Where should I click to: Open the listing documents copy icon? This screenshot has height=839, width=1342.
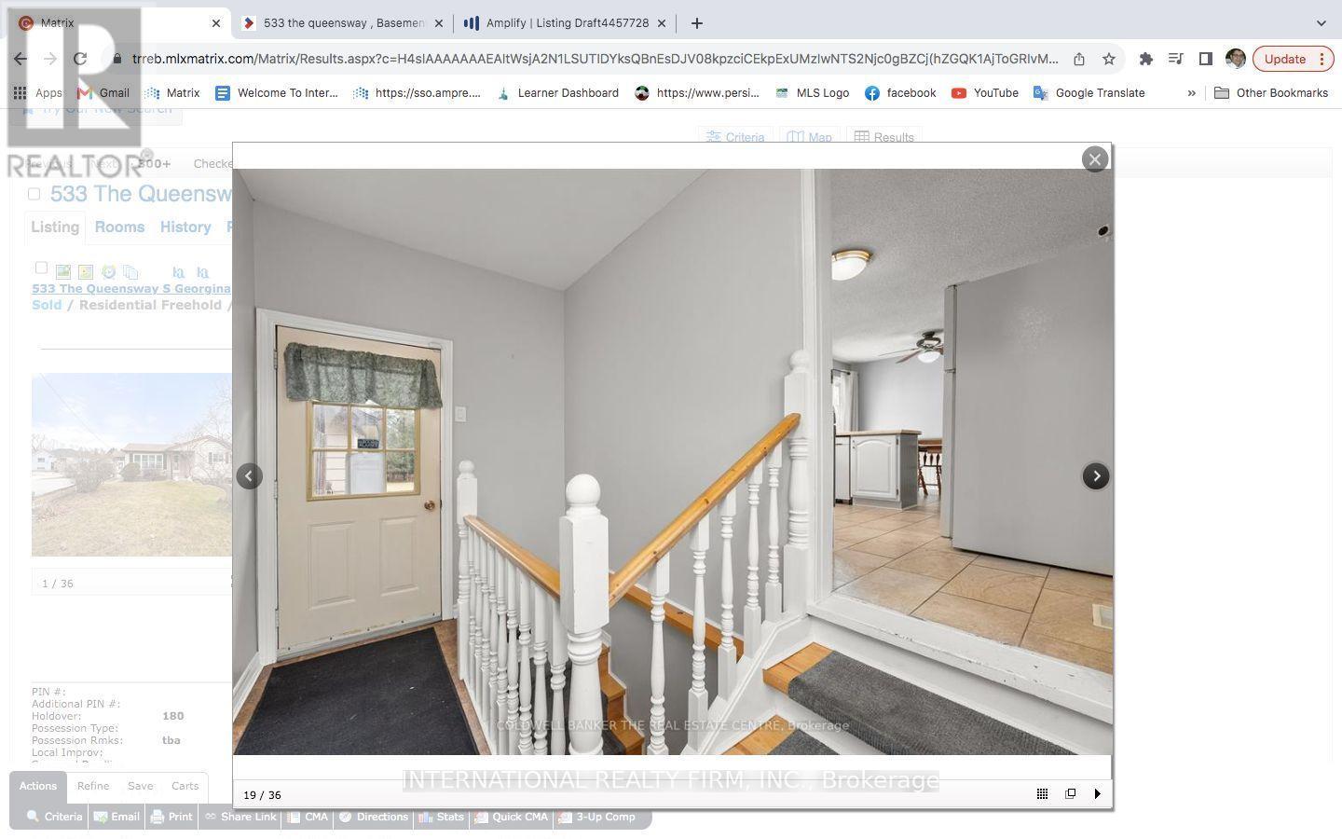coord(130,272)
